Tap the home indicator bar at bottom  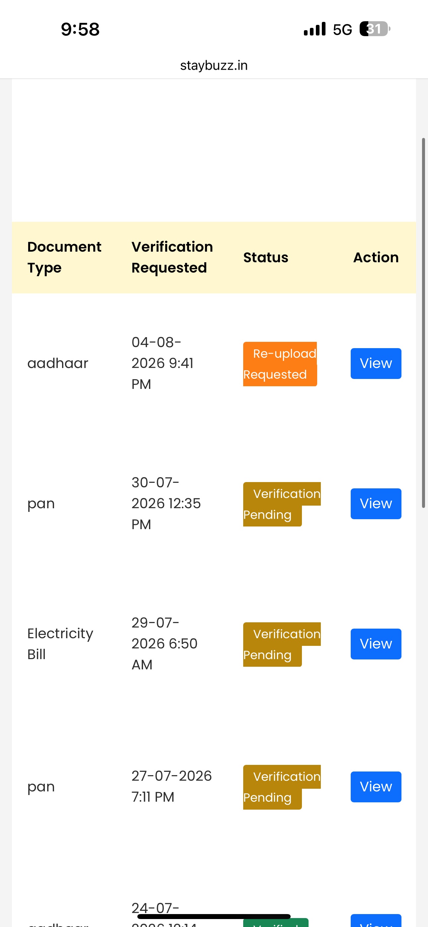[x=214, y=916]
